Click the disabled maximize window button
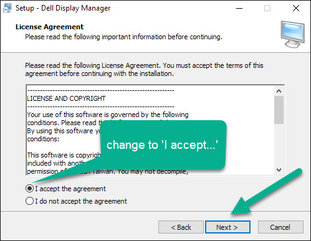This screenshot has width=311, height=241. point(267,8)
